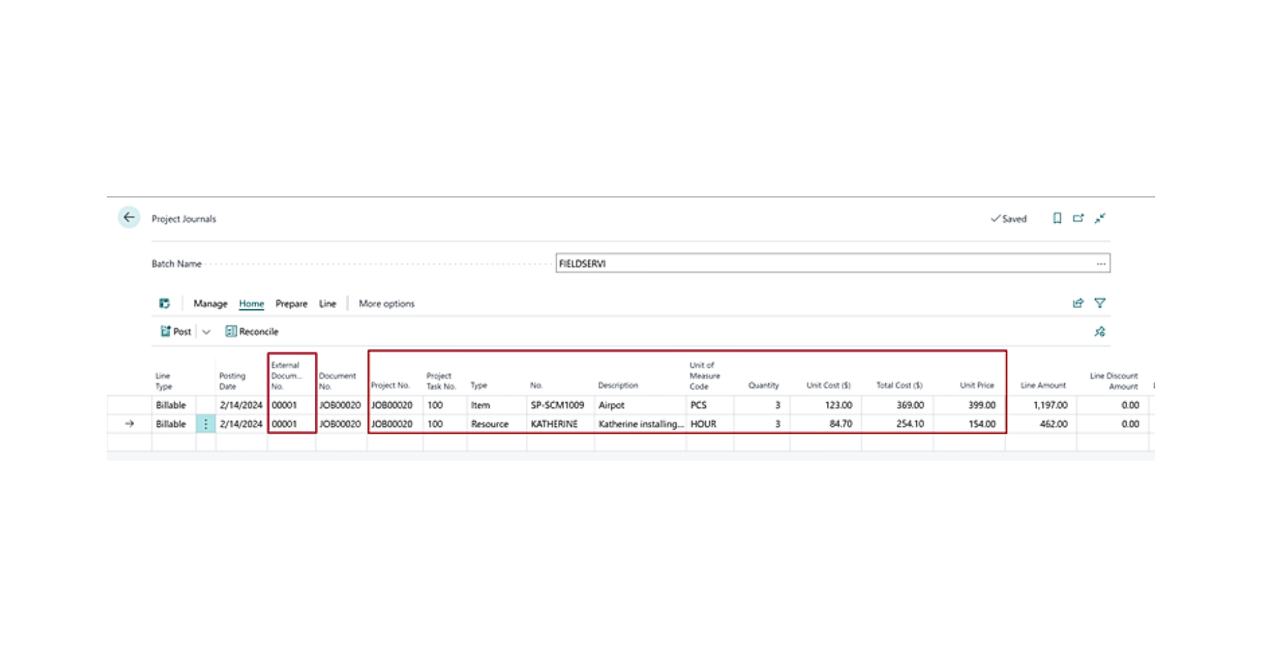
Task: Go back with the arrow button
Action: click(x=129, y=217)
